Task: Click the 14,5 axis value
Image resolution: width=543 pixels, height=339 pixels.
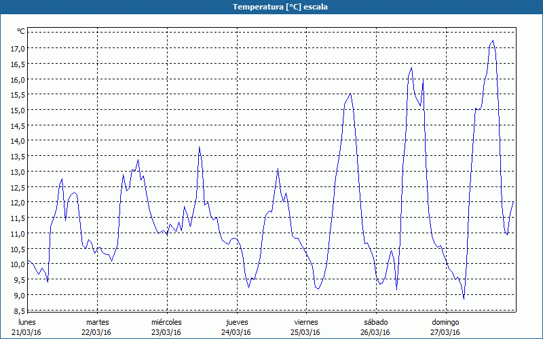Action: (x=18, y=126)
